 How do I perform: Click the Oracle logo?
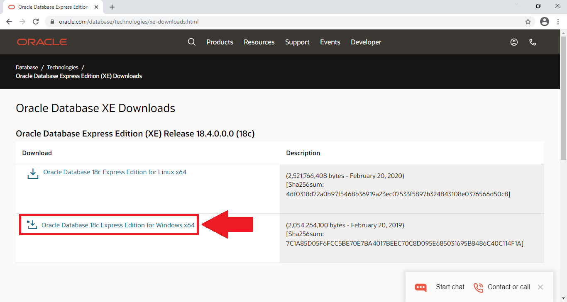[42, 42]
